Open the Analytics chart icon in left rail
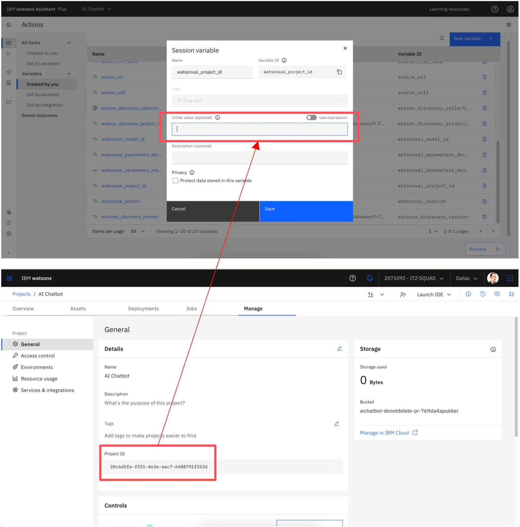This screenshot has height=527, width=520. pyautogui.click(x=9, y=102)
